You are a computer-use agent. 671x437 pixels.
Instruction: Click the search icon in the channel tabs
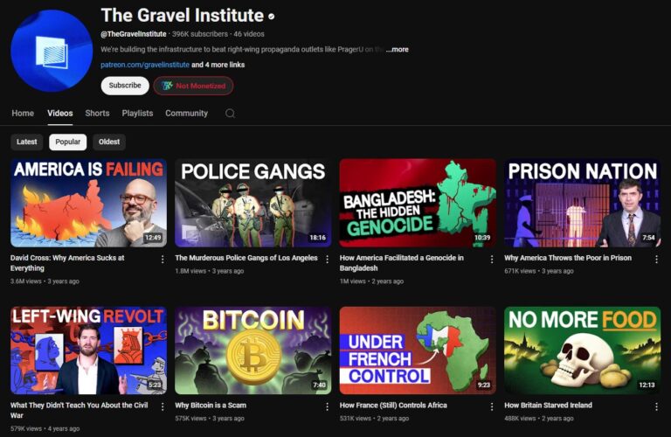231,114
